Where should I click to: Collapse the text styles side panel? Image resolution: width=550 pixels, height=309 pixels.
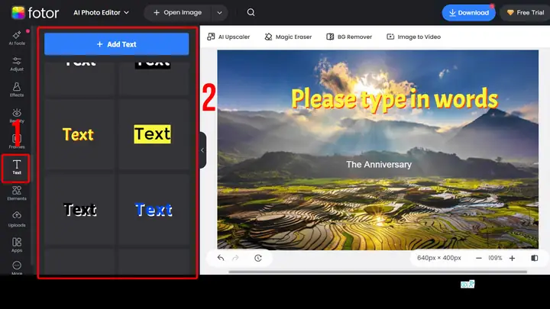coord(202,150)
